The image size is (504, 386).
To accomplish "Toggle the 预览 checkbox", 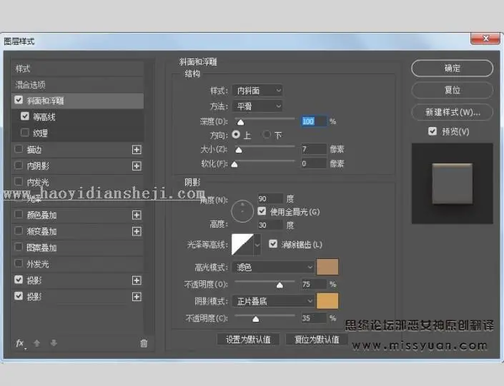I will 433,131.
